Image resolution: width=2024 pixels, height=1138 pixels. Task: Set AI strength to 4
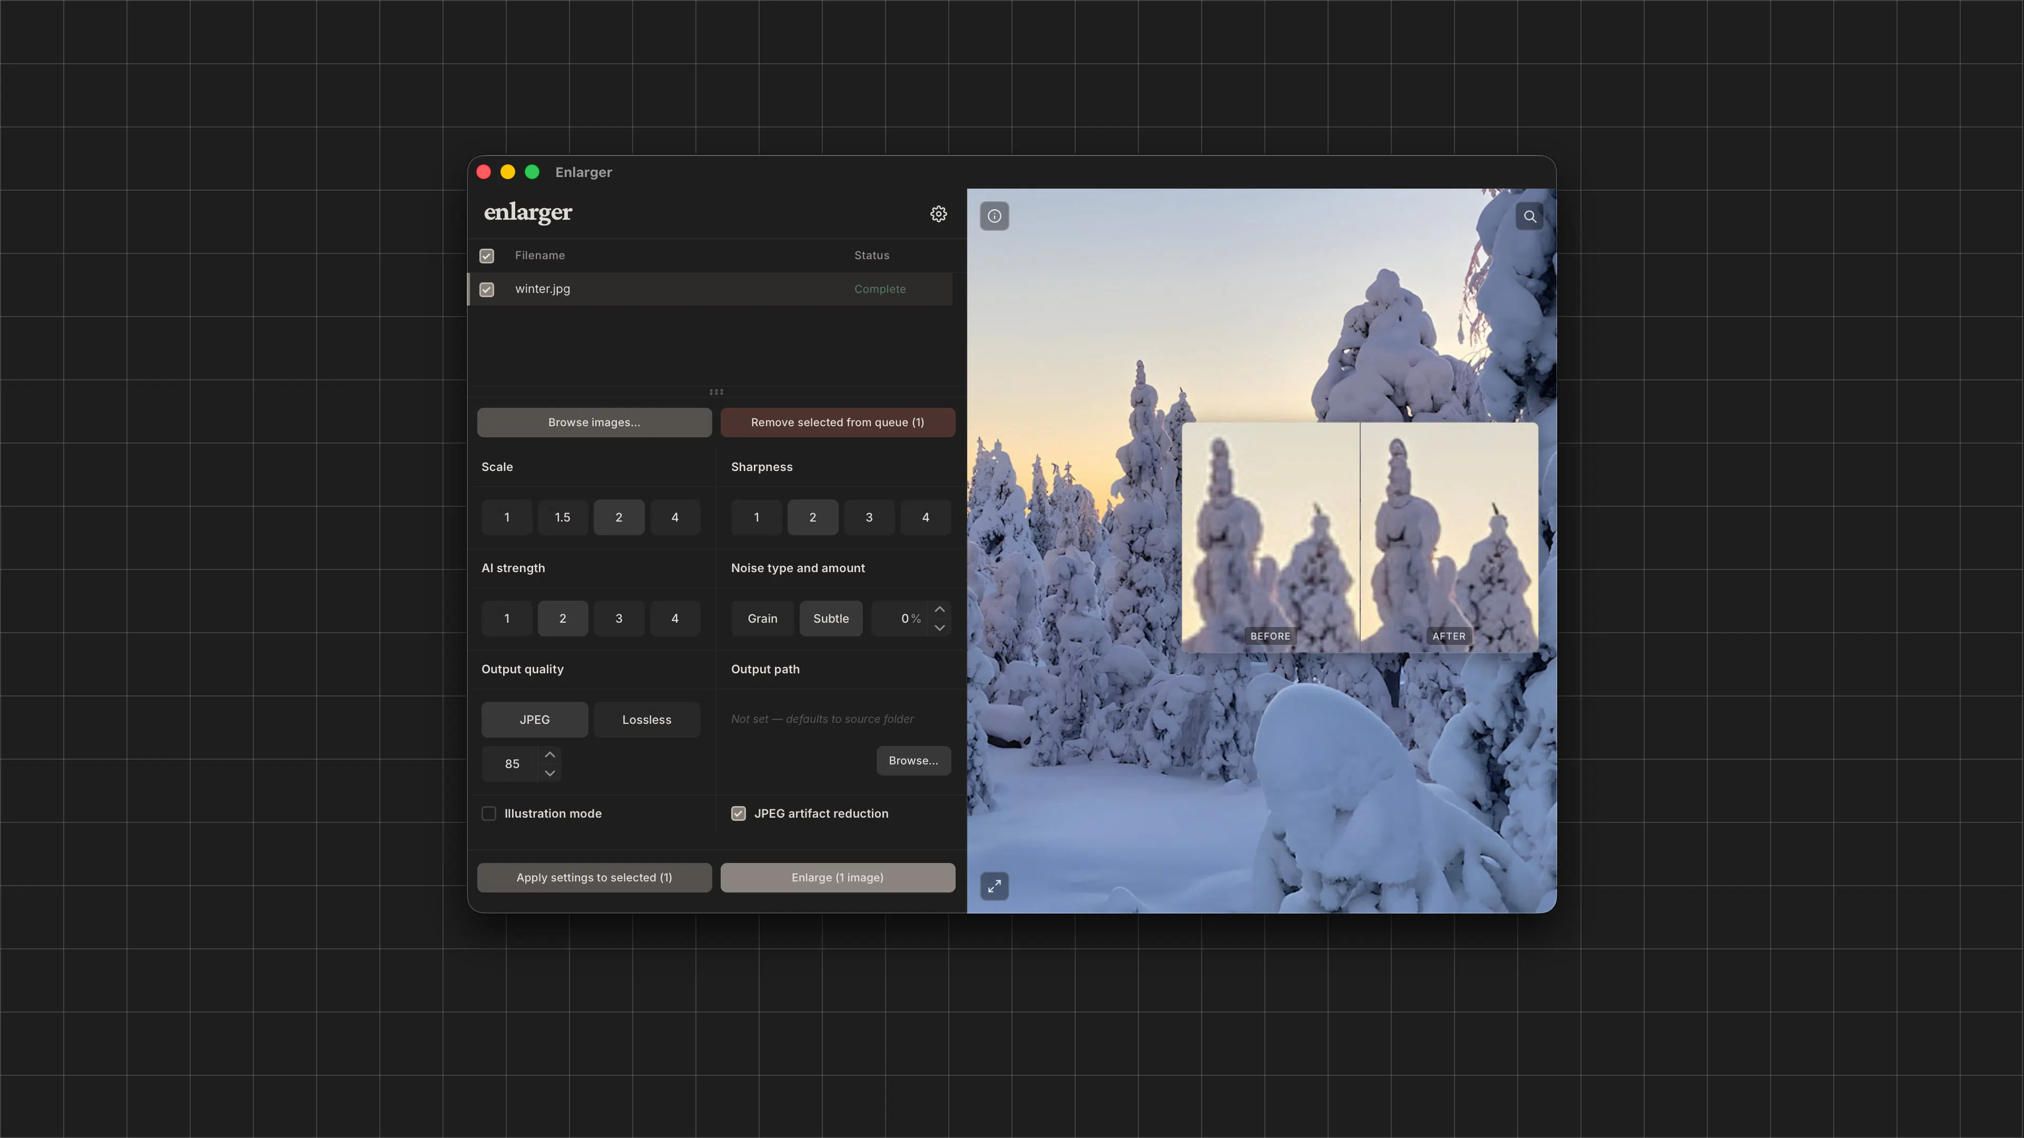[x=675, y=619]
